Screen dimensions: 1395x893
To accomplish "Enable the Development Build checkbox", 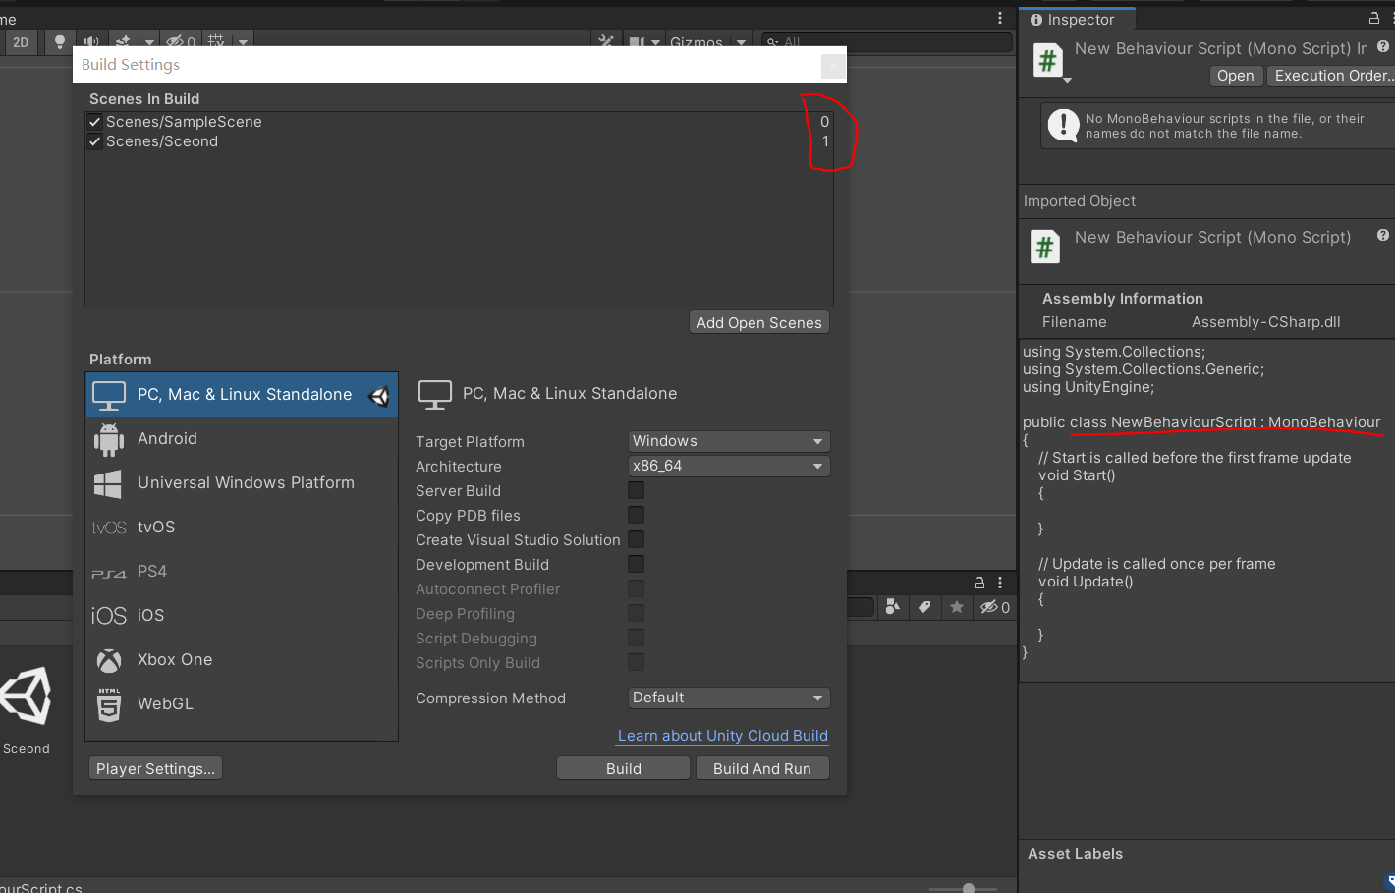I will coord(637,564).
